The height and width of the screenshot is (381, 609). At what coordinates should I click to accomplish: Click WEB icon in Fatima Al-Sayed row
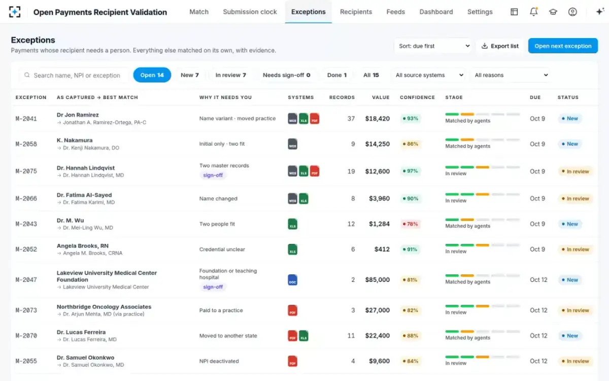coord(293,199)
